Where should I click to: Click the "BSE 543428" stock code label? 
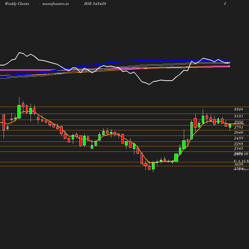click(x=95, y=3)
